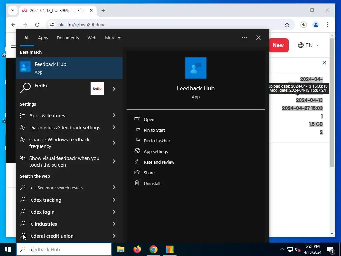This screenshot has height=256, width=341.
Task: Expand fe industries chevron
Action: tap(114, 224)
